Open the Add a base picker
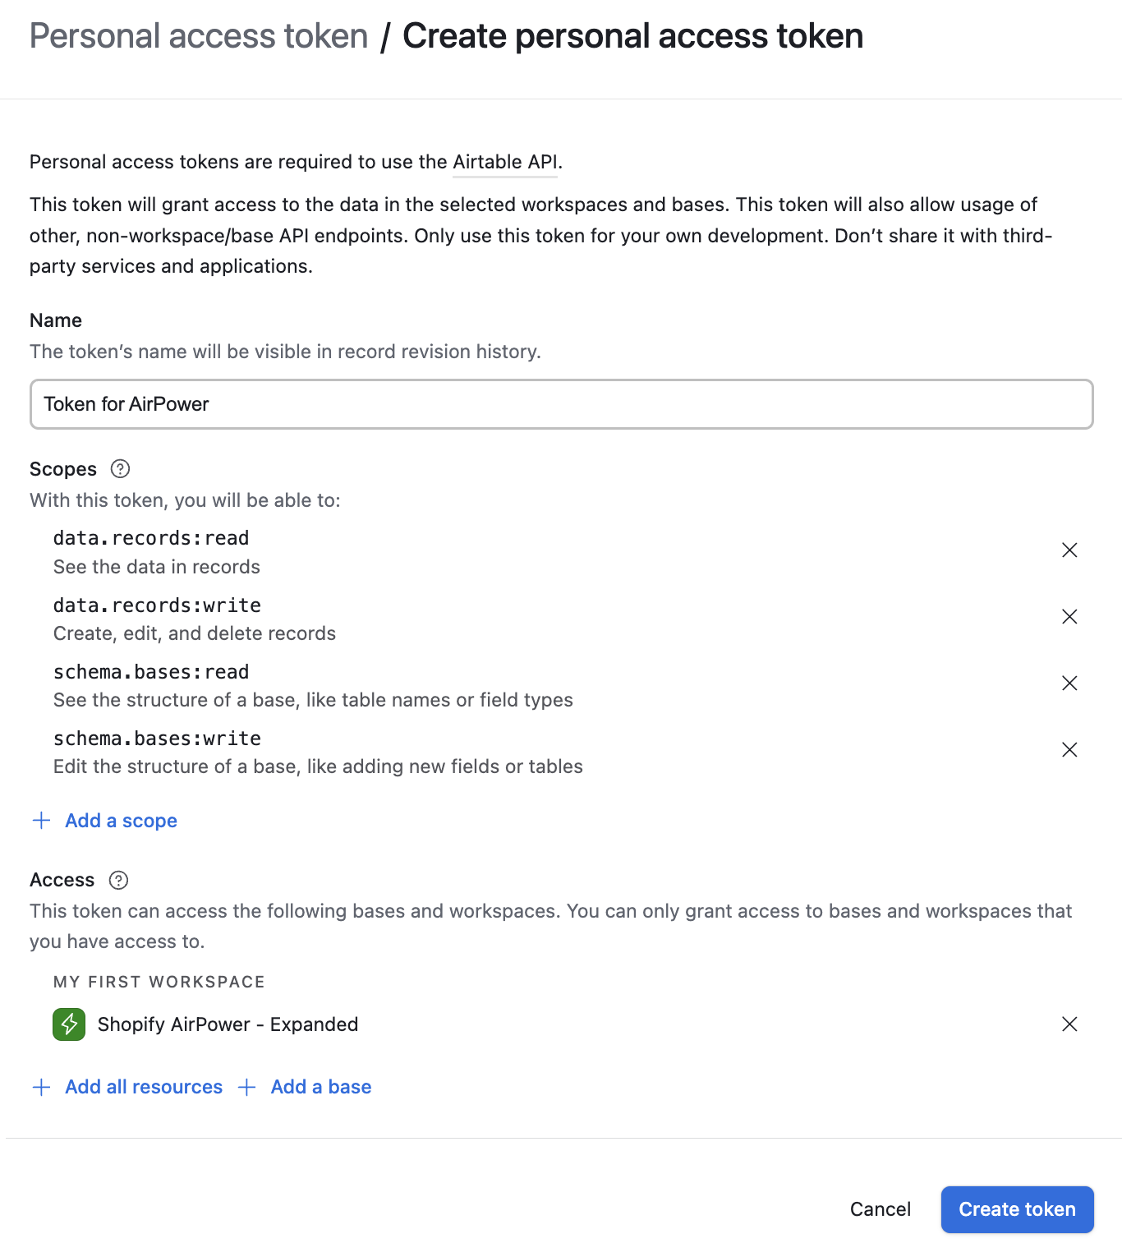The width and height of the screenshot is (1122, 1252). coord(320,1088)
